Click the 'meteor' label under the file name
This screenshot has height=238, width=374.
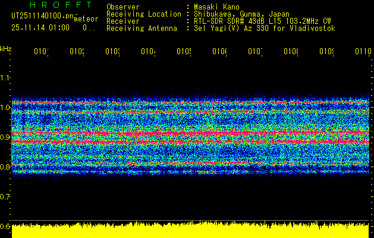[x=86, y=19]
